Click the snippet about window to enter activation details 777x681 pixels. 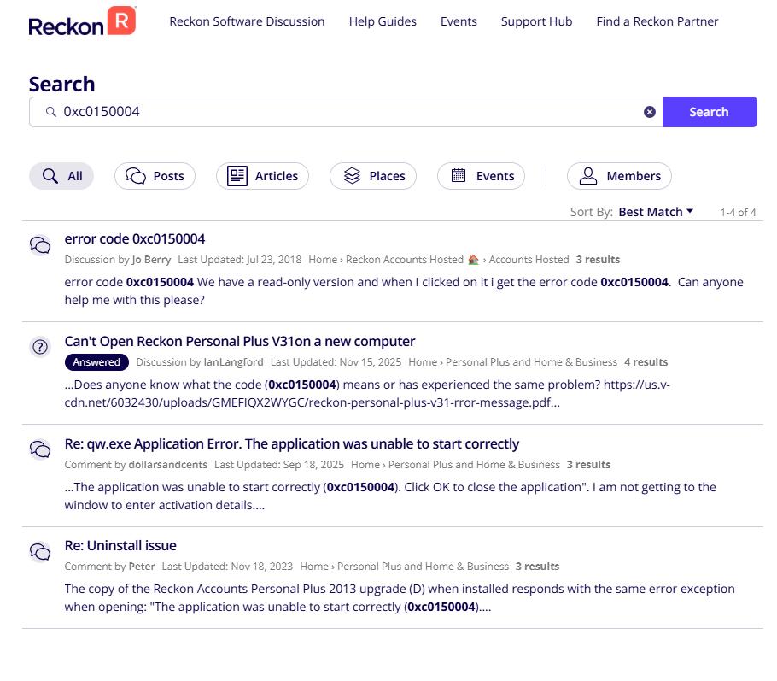(390, 496)
